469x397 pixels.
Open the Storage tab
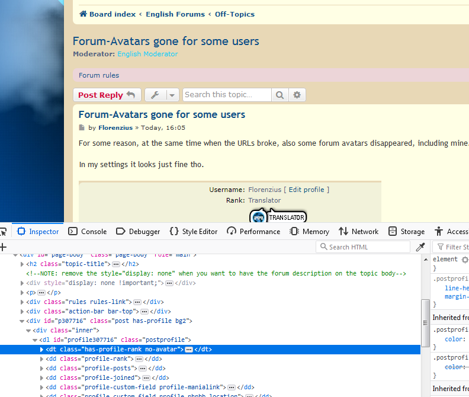tap(406, 232)
